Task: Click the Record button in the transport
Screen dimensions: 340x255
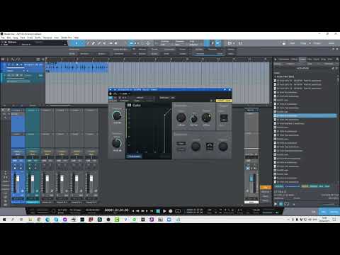Action: point(171,211)
